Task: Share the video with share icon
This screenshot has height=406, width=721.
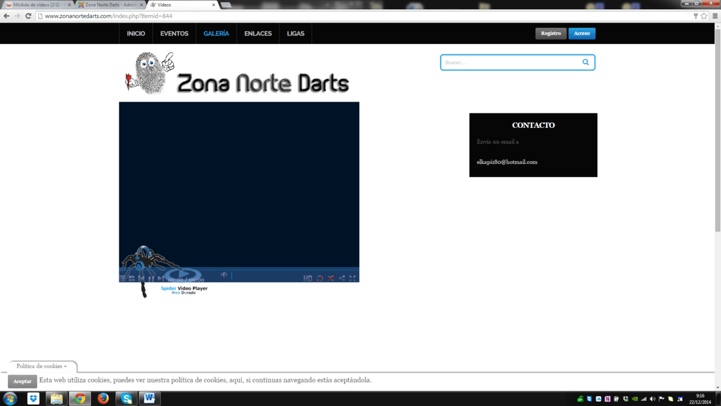Action: (341, 278)
